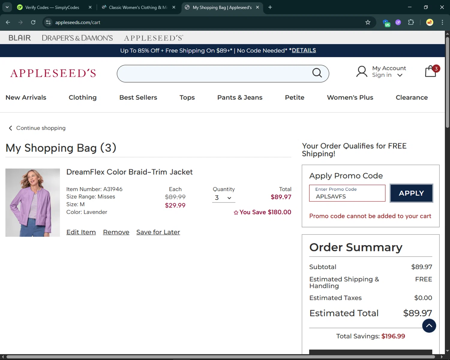Click Remove link
The image size is (450, 360).
pos(116,232)
